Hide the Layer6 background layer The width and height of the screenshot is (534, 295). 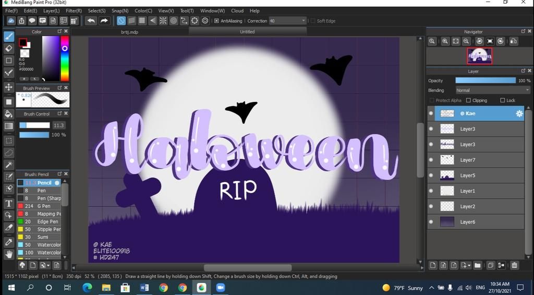point(431,222)
